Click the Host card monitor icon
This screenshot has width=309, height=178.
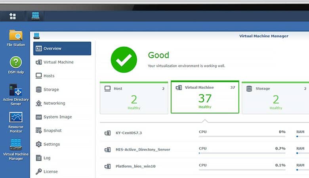point(108,88)
